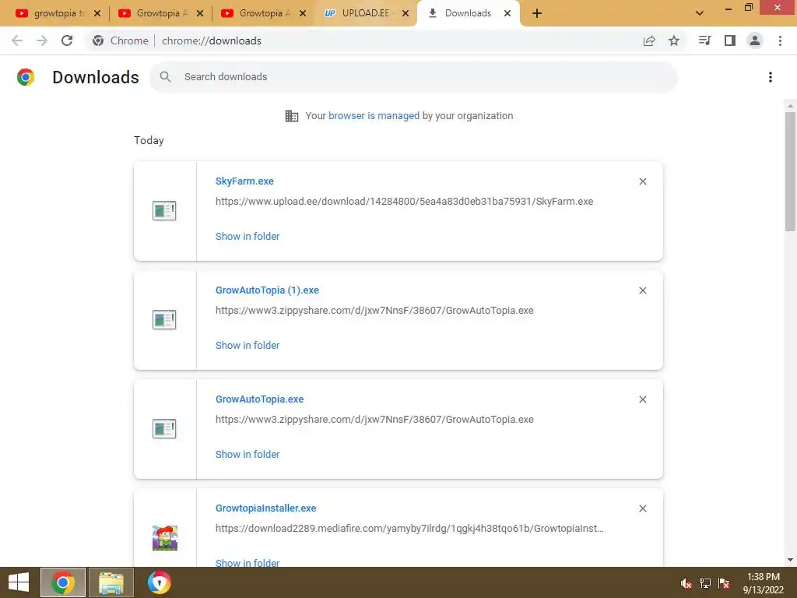This screenshot has width=797, height=598.
Task: Remove GrowtopiaInstaller.exe from list
Action: click(x=642, y=508)
